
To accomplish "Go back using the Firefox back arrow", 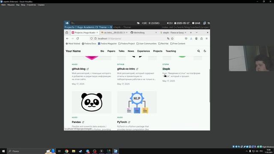I will pos(67,38).
